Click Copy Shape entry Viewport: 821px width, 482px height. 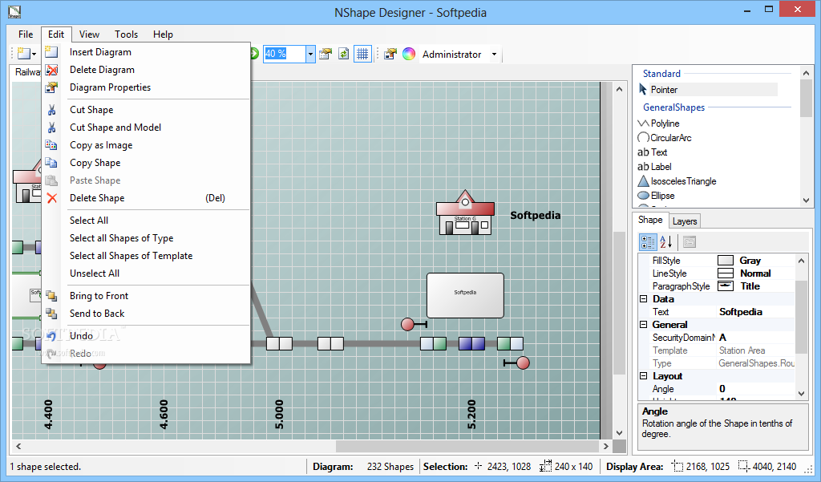click(95, 163)
